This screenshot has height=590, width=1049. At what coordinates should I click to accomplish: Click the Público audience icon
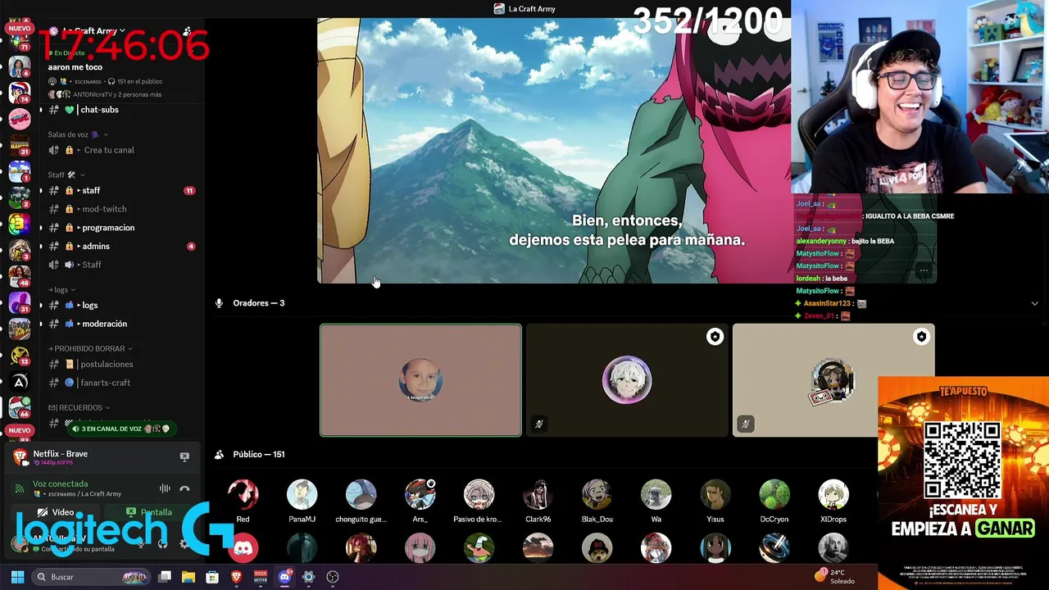coord(219,455)
